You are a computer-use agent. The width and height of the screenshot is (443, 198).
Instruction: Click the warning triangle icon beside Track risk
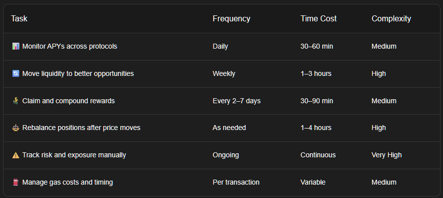[16, 155]
